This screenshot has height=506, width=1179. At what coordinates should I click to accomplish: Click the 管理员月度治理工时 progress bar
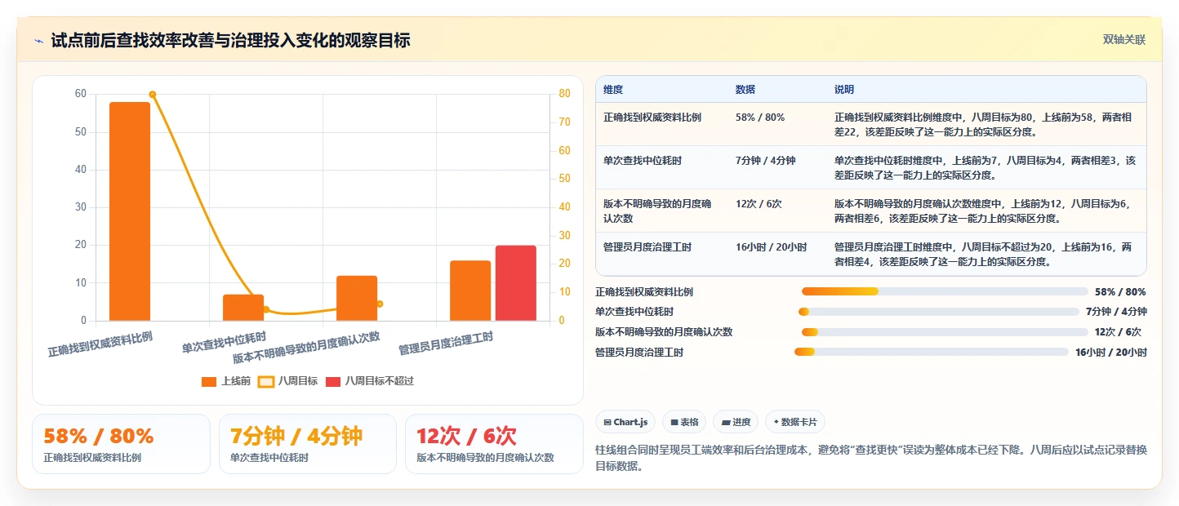click(932, 352)
